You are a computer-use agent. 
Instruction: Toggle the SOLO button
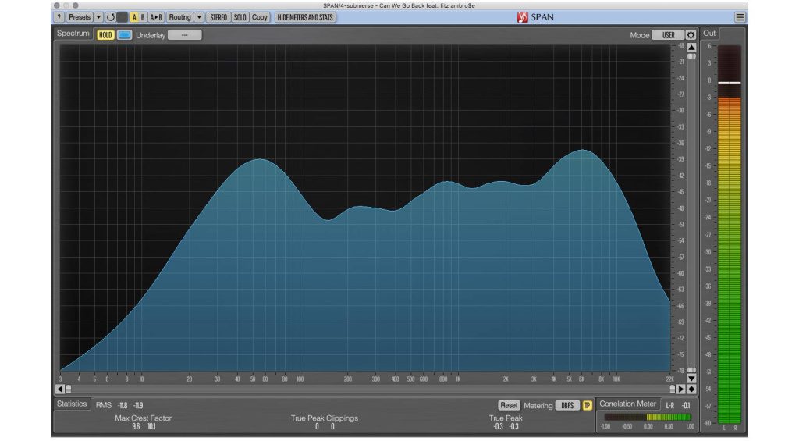coord(240,17)
